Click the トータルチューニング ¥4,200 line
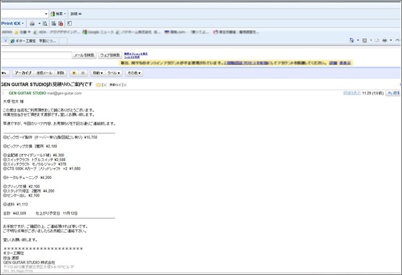Viewport: 402px width, 275px height. (x=27, y=178)
